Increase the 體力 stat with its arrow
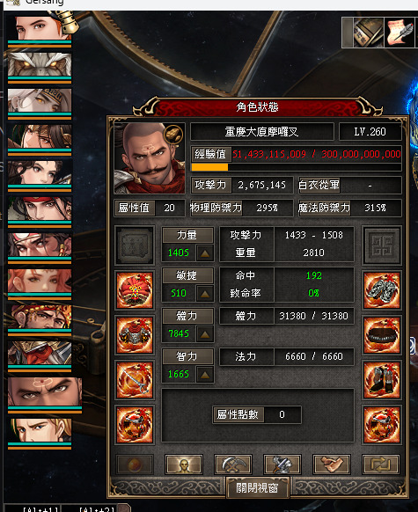Screen dimensions: 418x512 click(205, 334)
